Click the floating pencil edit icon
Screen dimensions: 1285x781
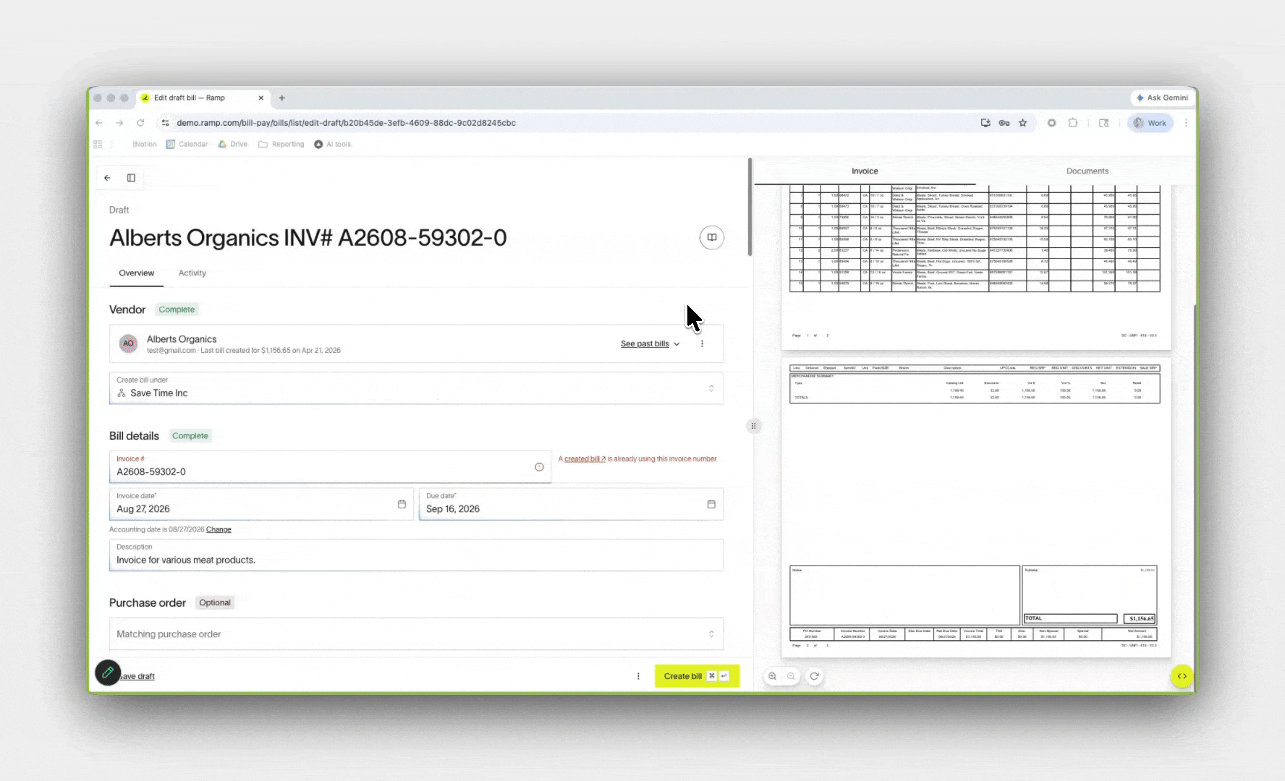[x=108, y=673]
